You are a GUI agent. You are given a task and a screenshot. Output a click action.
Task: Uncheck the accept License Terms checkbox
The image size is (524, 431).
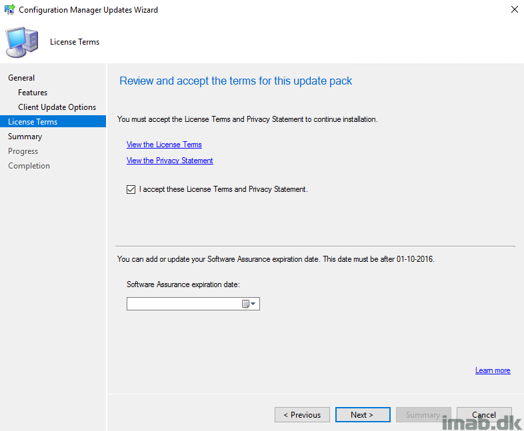coord(131,189)
